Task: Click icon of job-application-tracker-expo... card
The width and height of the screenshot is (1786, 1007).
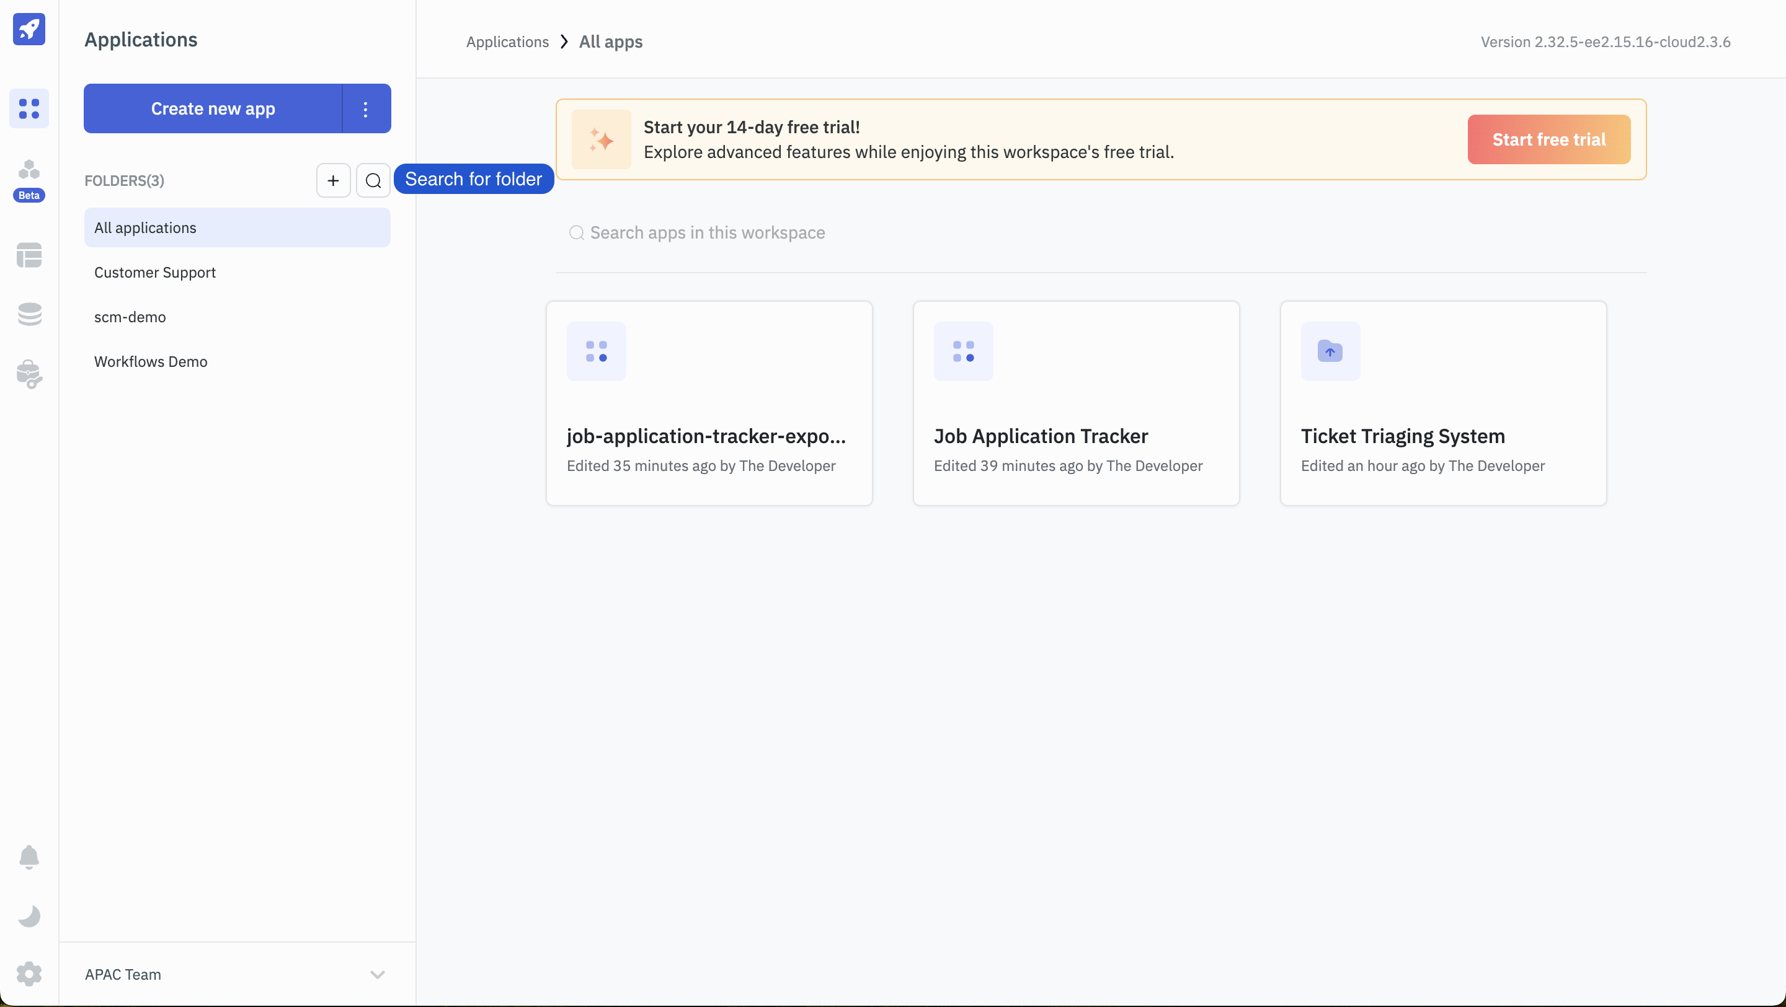Action: tap(596, 351)
